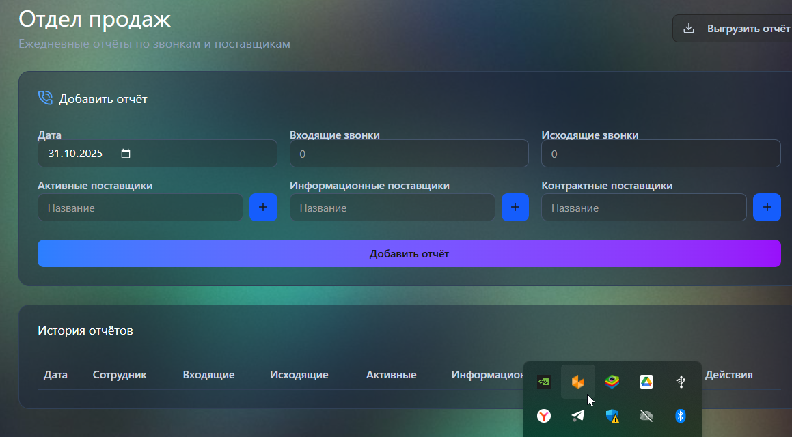Click the subtitle Ежедневные отчёты по звонкам и поставщикам
The width and height of the screenshot is (792, 437).
click(154, 44)
